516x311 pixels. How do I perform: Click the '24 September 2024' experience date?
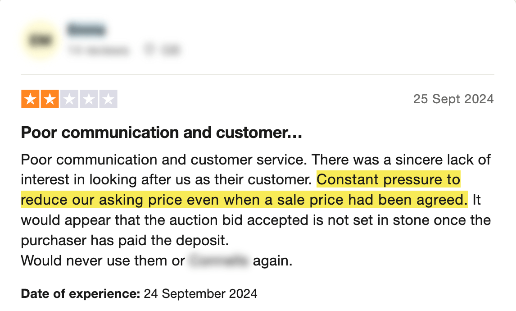point(200,294)
